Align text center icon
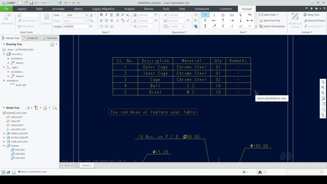The height and width of the screenshot is (184, 327). (x=106, y=20)
